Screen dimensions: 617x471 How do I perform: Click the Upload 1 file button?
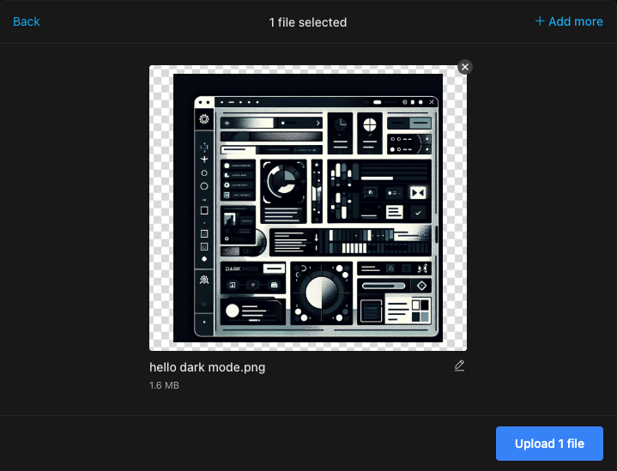click(549, 444)
